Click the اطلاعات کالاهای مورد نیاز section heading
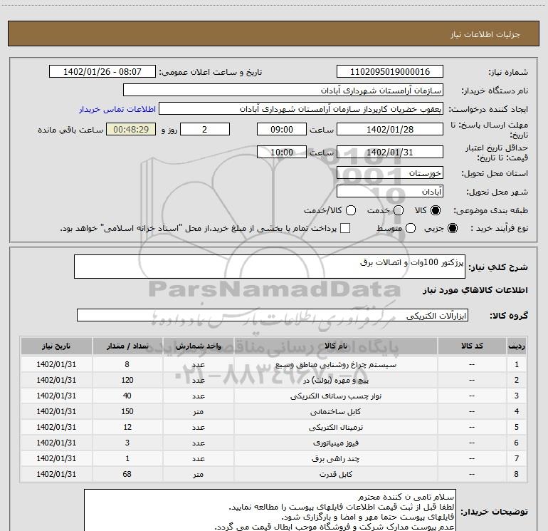The height and width of the screenshot is (531, 548). pyautogui.click(x=475, y=290)
